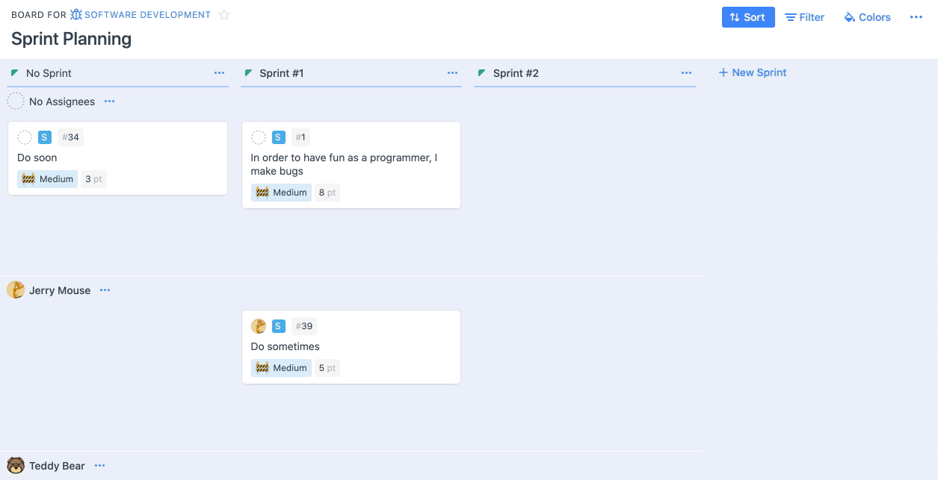Click the Sort button
Screen dimensions: 938x480
click(748, 16)
